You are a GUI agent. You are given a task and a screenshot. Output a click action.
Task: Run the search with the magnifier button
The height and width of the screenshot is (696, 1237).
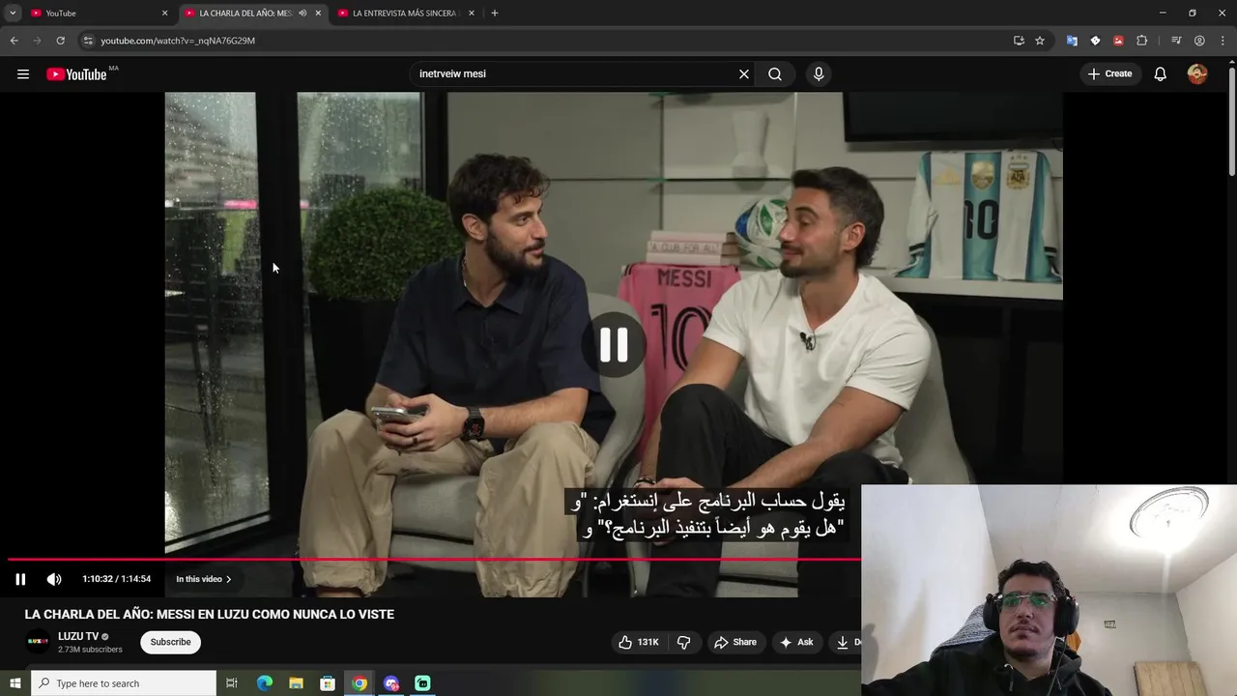[775, 74]
